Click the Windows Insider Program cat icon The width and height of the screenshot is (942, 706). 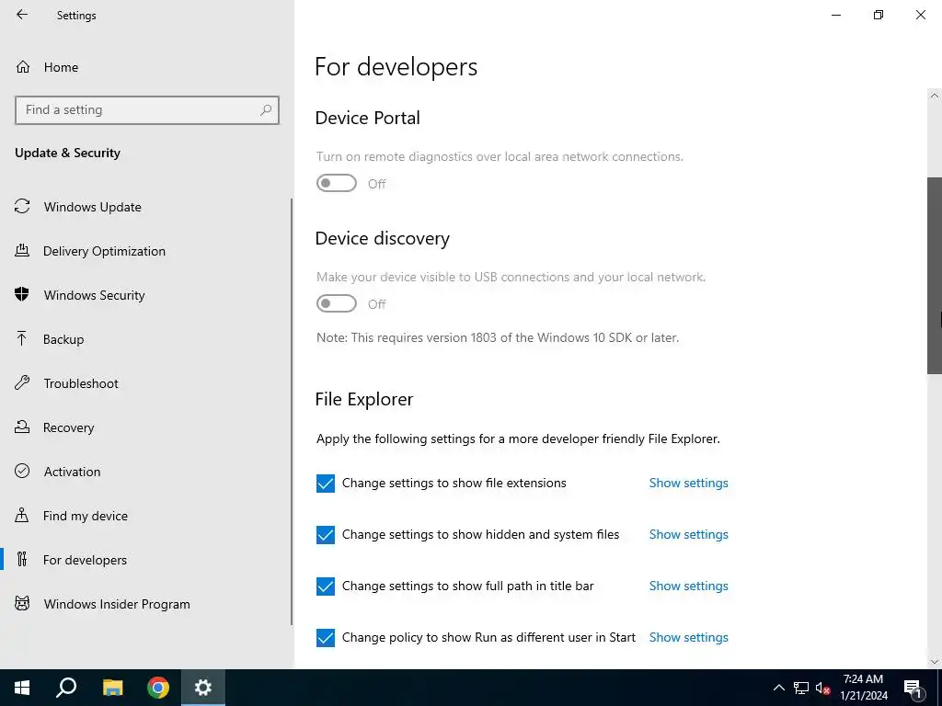click(22, 603)
